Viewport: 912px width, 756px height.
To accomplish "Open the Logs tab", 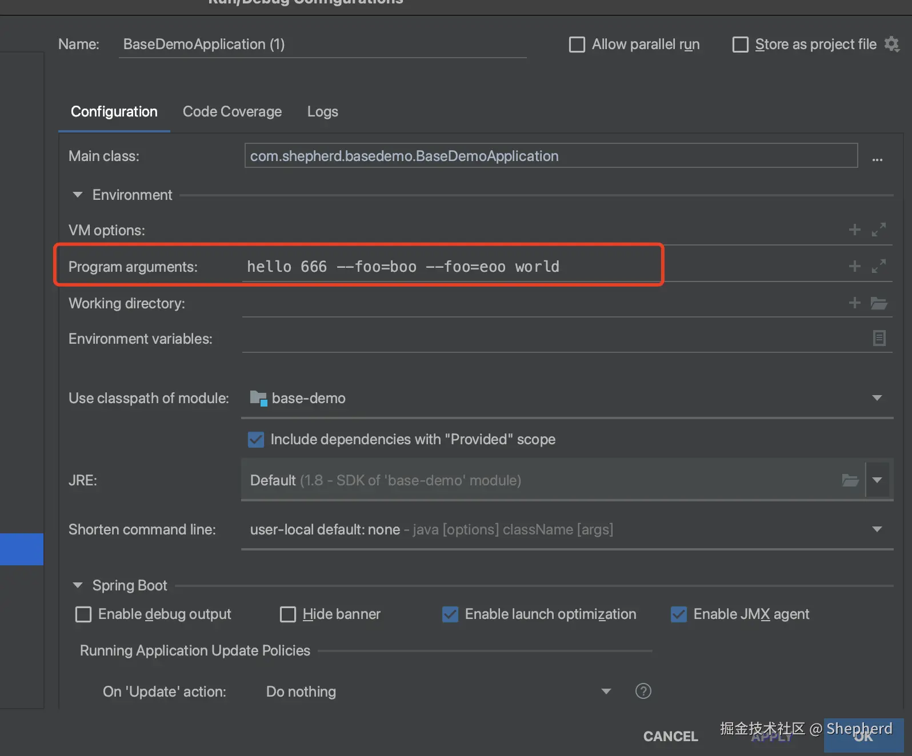I will click(x=322, y=111).
